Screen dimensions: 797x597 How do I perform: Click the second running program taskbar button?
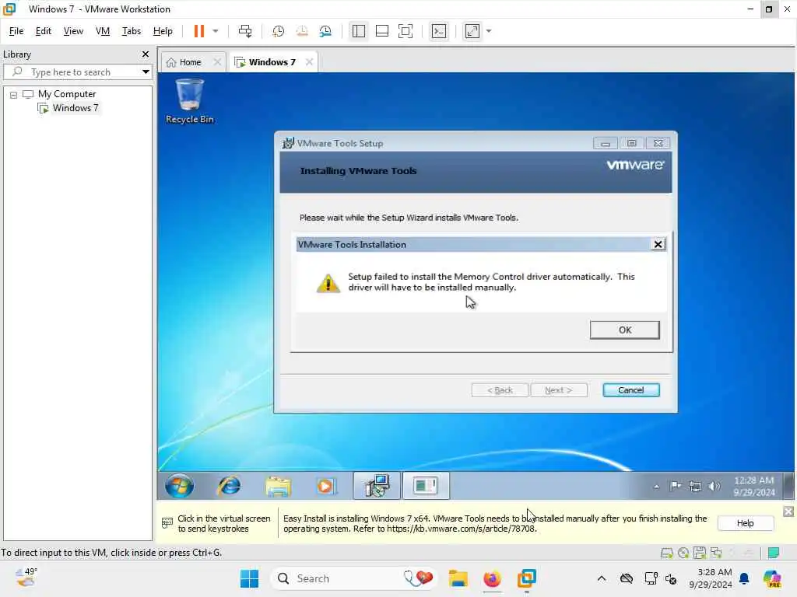pos(426,486)
